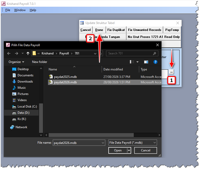
Task: Expand the Open button split arrow
Action: click(x=129, y=151)
